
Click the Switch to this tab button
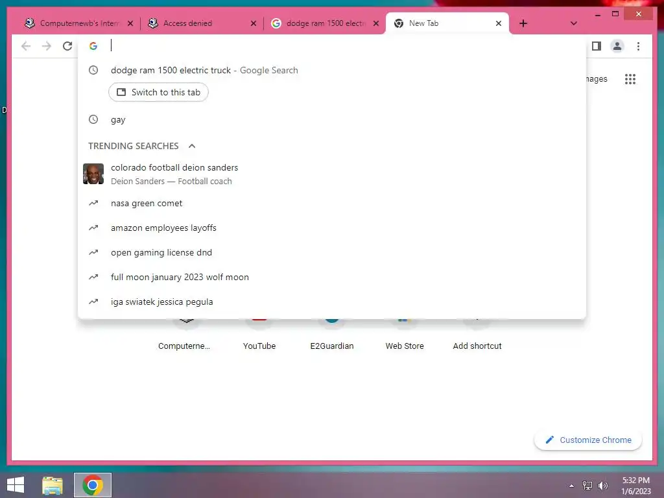point(158,92)
